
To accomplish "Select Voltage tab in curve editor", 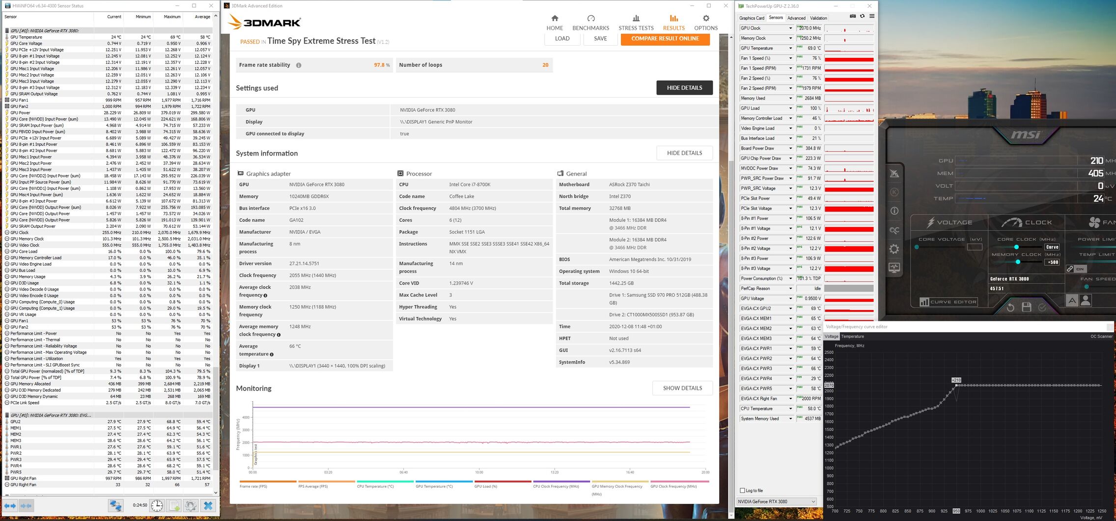I will [x=831, y=337].
